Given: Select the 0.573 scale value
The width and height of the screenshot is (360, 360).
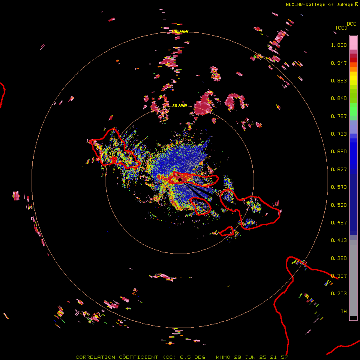Looking at the screenshot, I should (x=339, y=187).
